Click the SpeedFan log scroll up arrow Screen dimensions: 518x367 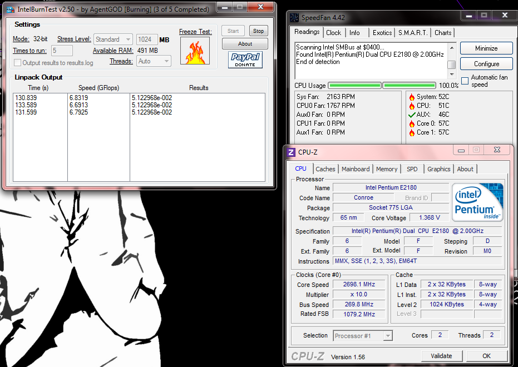tap(452, 47)
